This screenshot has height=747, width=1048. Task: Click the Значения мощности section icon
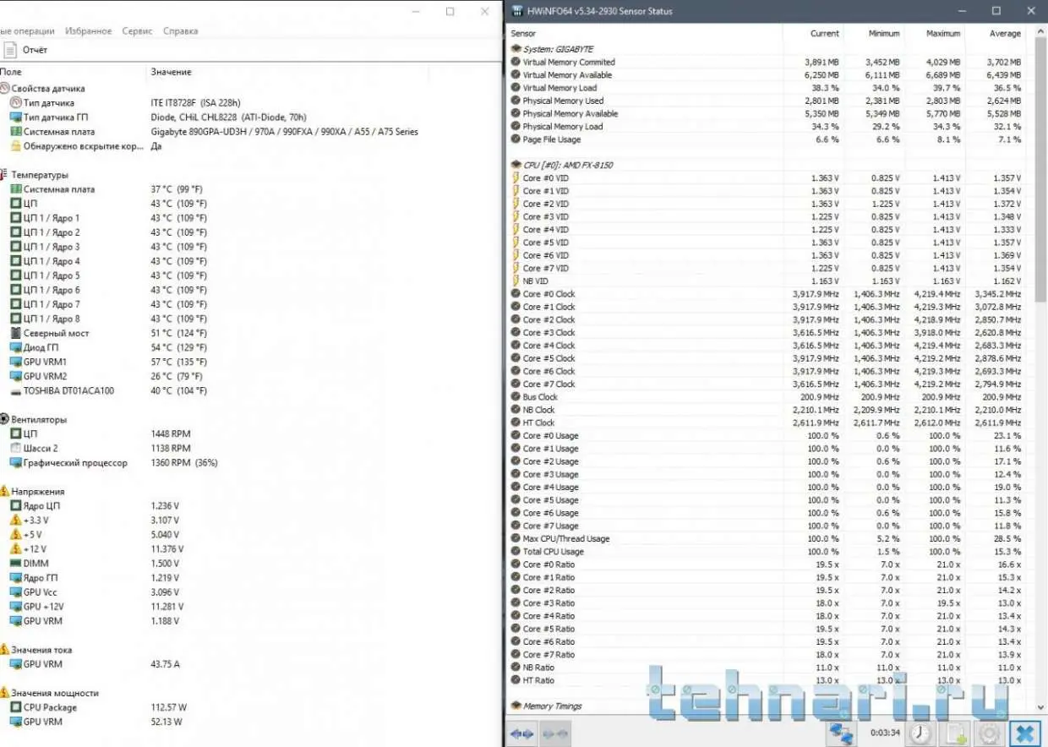(5, 693)
